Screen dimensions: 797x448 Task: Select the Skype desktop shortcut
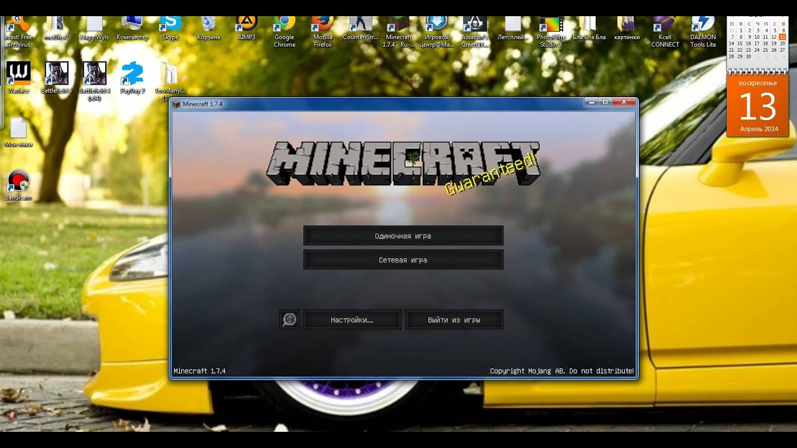click(x=170, y=29)
